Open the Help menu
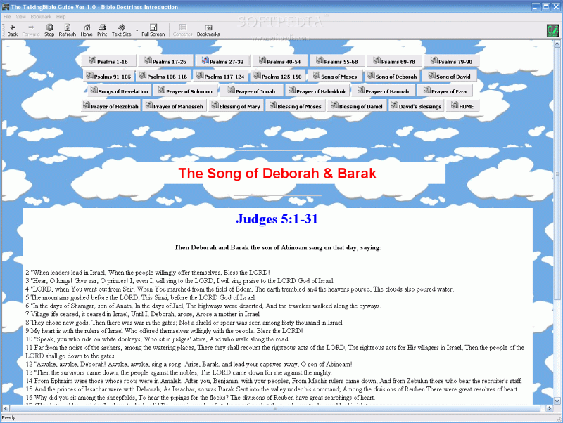 (x=61, y=16)
